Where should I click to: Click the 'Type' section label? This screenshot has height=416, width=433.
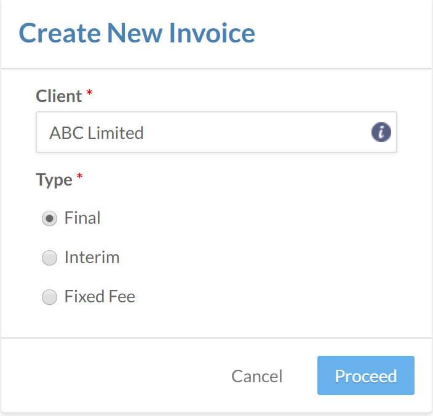(x=54, y=180)
